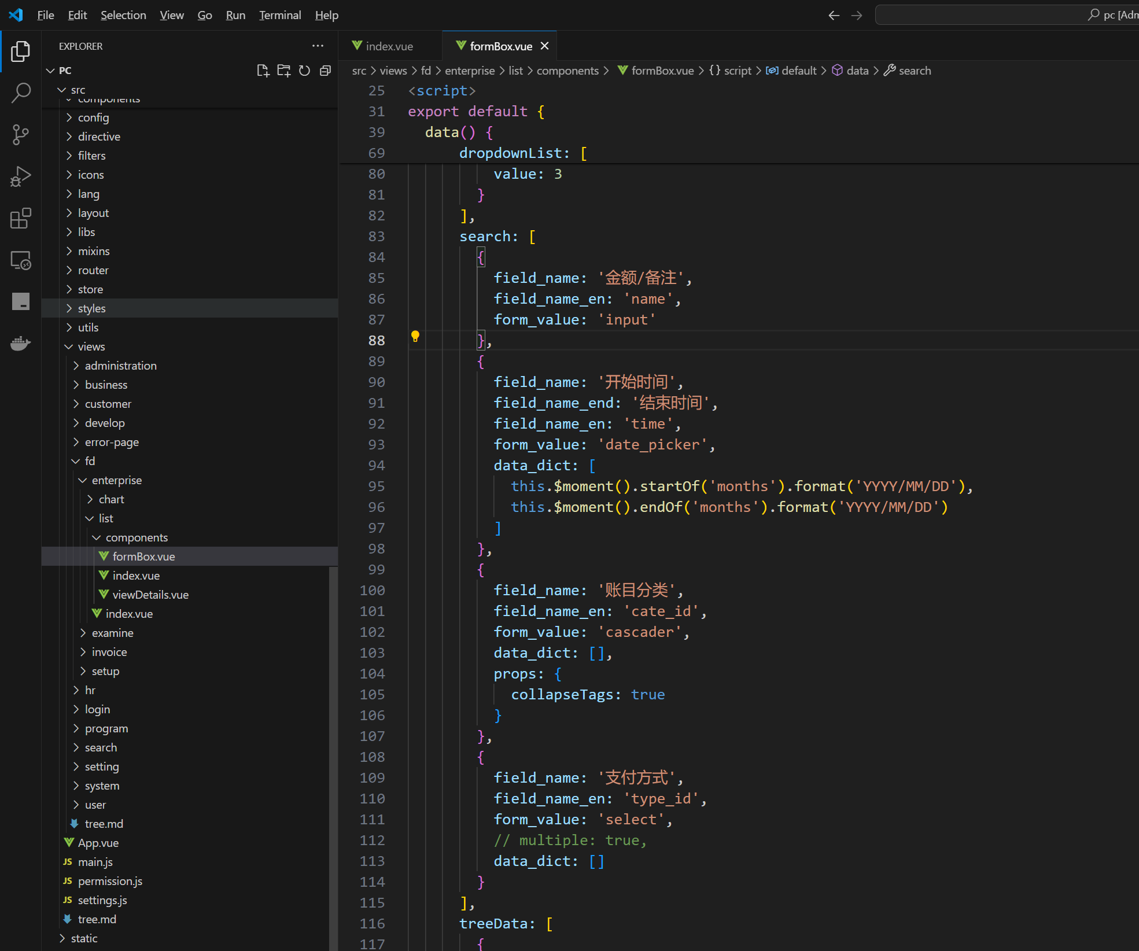Click line number 95 in the gutter
Viewport: 1139px width, 951px height.
click(x=376, y=486)
